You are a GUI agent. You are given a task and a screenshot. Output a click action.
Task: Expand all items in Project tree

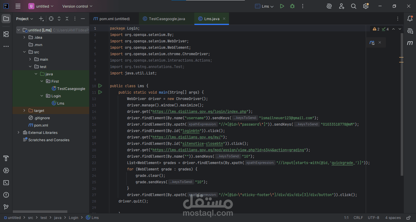click(x=59, y=19)
